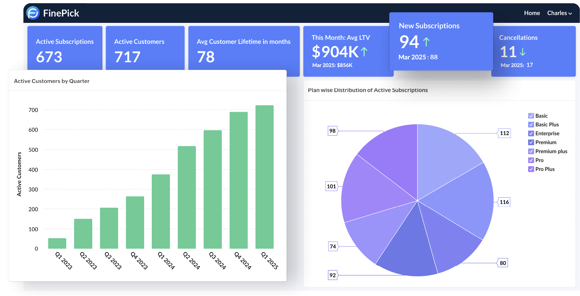Uncheck the Premium checkbox in legend

tap(531, 142)
